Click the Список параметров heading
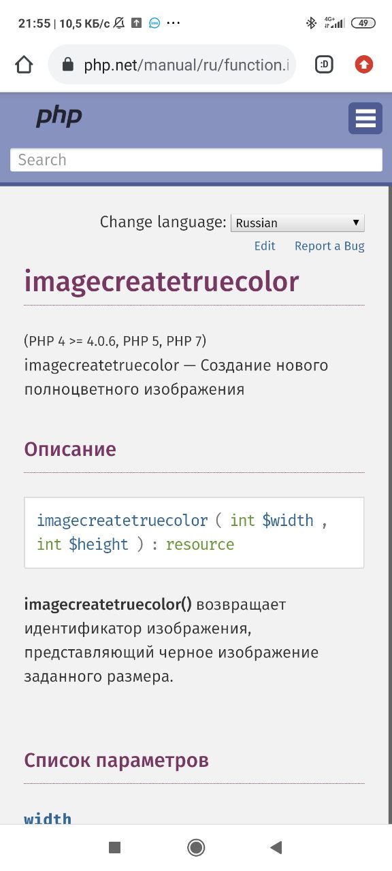392x871 pixels. [116, 760]
